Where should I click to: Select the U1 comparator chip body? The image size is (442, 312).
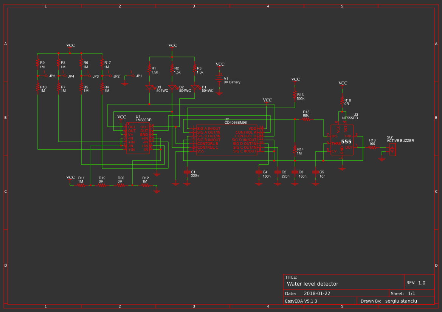pyautogui.click(x=138, y=138)
